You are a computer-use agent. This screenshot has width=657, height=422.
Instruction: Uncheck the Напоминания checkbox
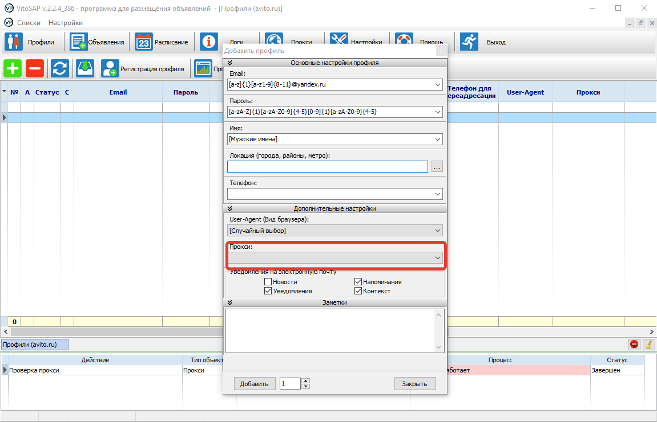click(358, 282)
